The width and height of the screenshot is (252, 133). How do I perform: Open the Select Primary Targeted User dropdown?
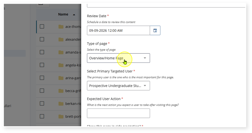pos(145,86)
